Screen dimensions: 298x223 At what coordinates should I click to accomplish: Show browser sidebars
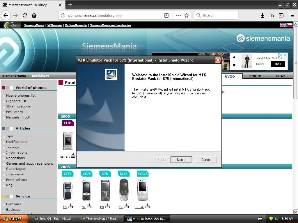point(281,16)
